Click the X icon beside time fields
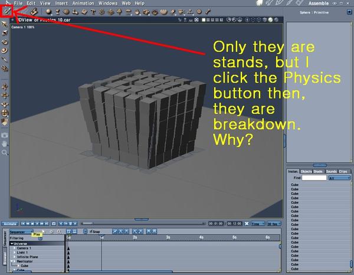Image resolution: width=354 pixels, height=275 pixels. [247, 224]
